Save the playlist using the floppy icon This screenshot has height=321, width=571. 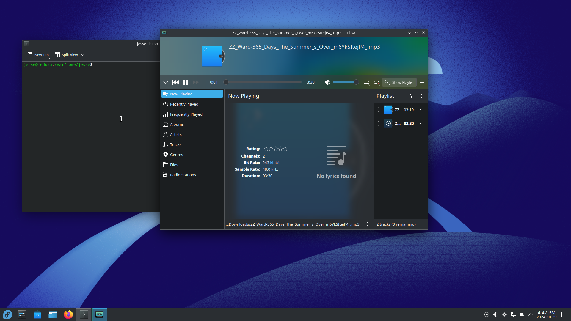point(410,96)
